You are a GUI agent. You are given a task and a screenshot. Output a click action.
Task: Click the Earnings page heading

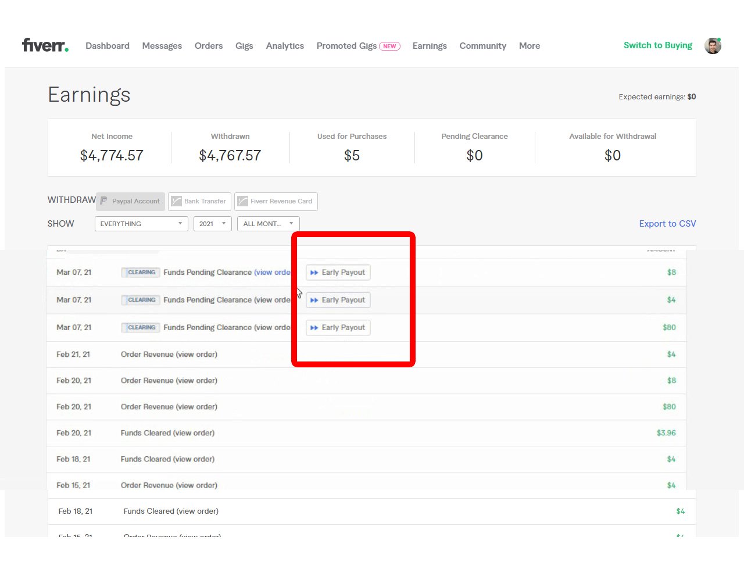(89, 95)
